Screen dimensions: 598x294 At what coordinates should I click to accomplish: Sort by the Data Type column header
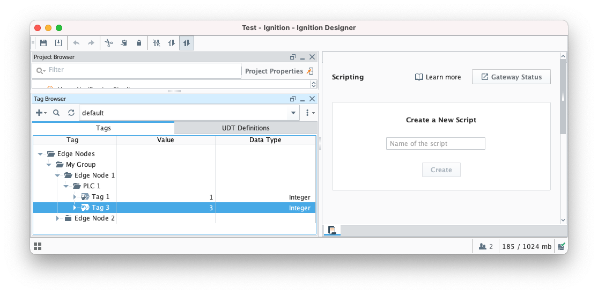pyautogui.click(x=265, y=140)
